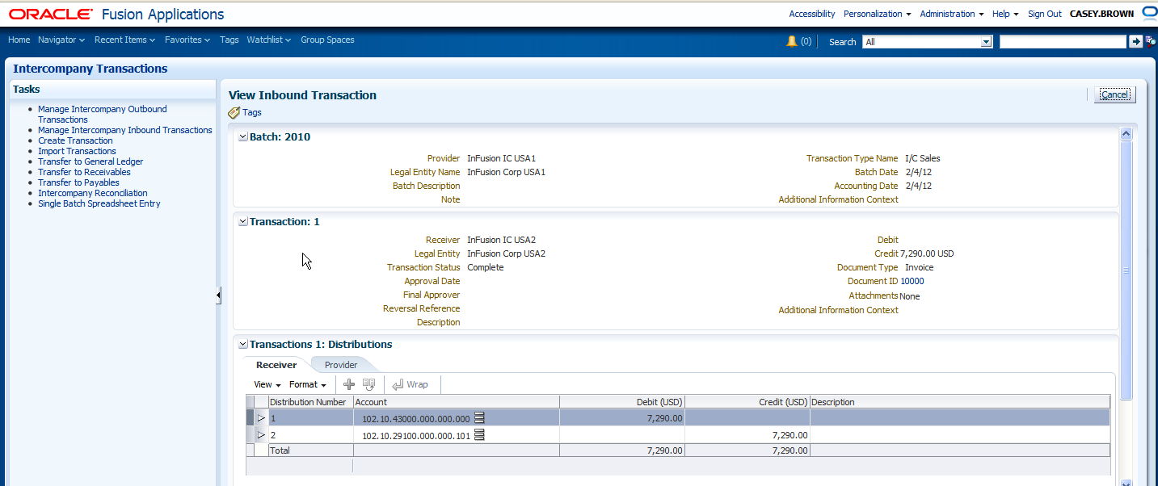The width and height of the screenshot is (1158, 486).
Task: Click the Sign Out link
Action: [x=1045, y=14]
